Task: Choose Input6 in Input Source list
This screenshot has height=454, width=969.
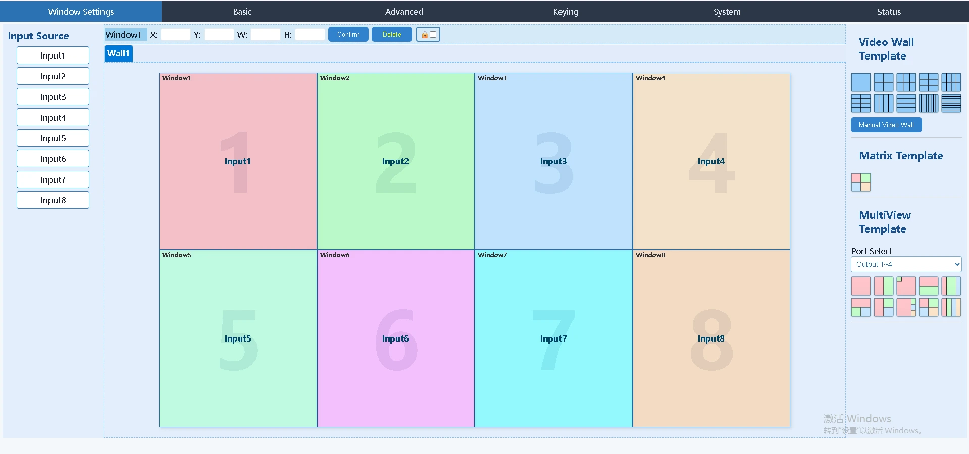Action: pos(53,159)
